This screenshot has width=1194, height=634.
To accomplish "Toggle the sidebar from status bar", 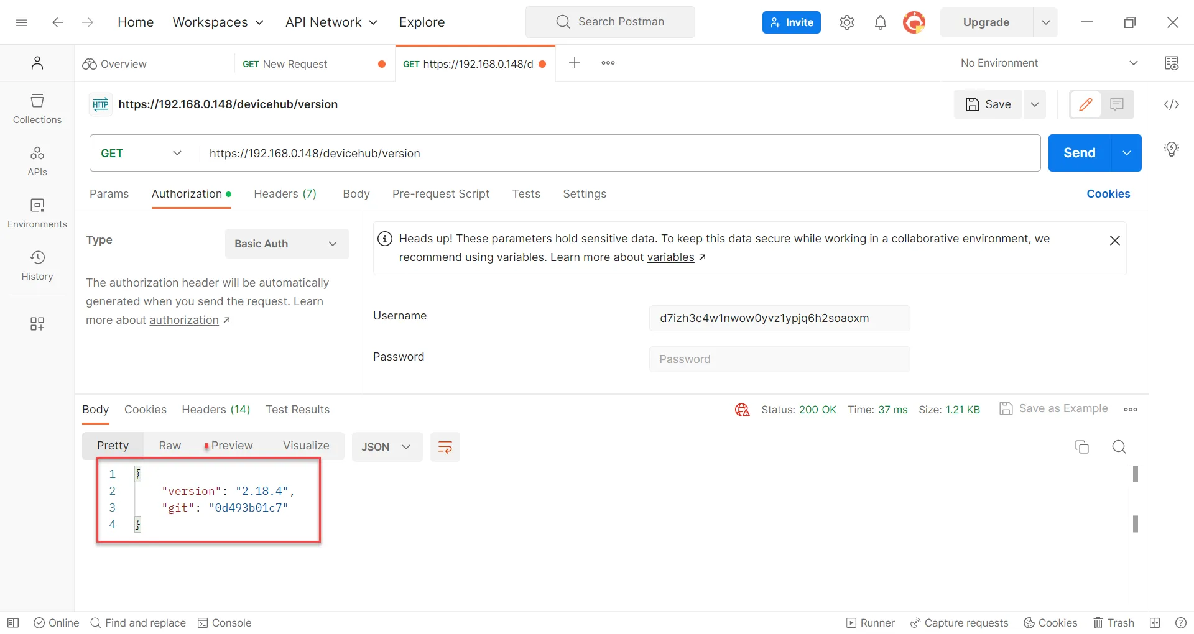I will click(13, 623).
